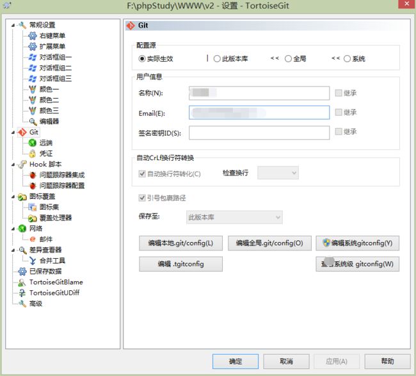Collapse the Hook 脚本 tree node
Screen dimensions: 416x376
coord(13,165)
